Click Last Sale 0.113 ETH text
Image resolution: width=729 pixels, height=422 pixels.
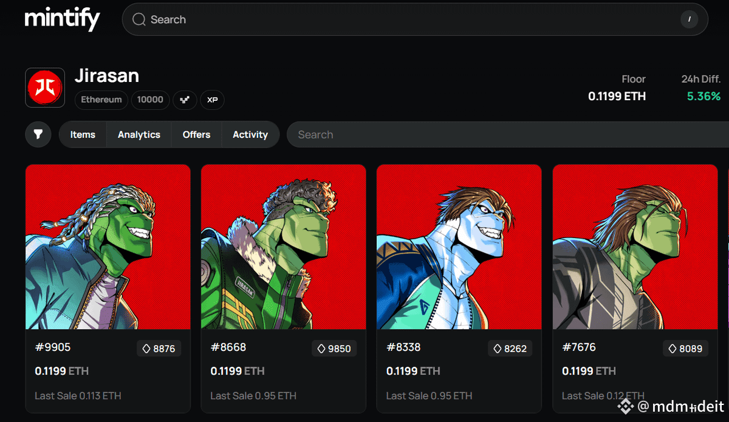click(78, 396)
